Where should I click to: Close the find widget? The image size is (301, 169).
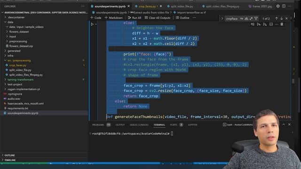286,18
